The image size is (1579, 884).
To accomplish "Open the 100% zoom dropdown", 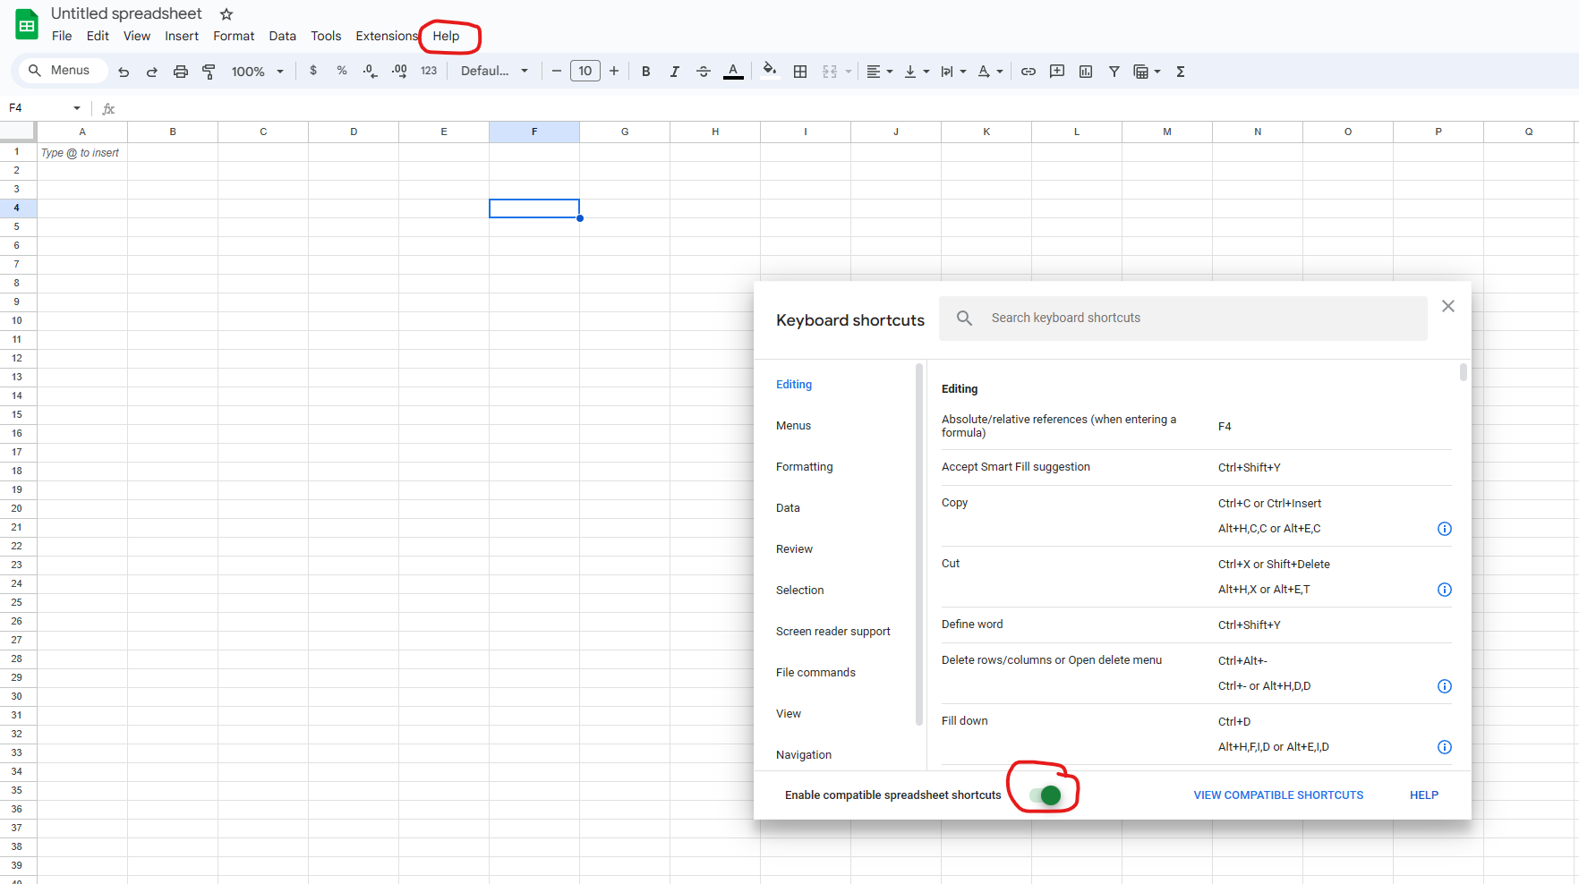I will 257,72.
